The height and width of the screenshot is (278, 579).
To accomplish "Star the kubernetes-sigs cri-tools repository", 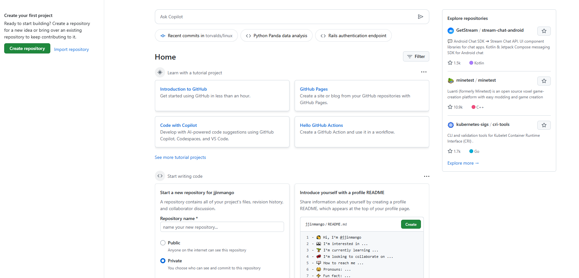I will coord(544,125).
